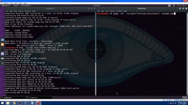This screenshot has width=188, height=105.
Task: Open VirtualBox from Windows taskbar
Action: point(26,103)
